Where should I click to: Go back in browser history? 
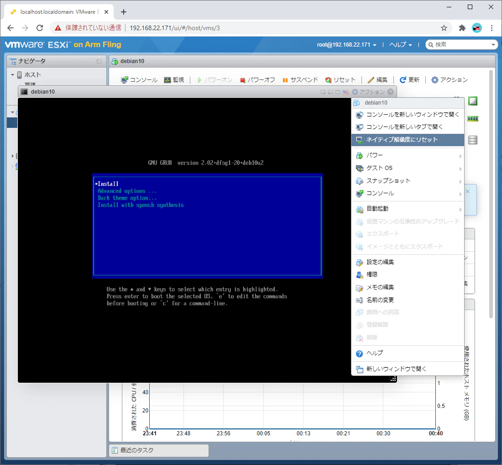[10, 28]
